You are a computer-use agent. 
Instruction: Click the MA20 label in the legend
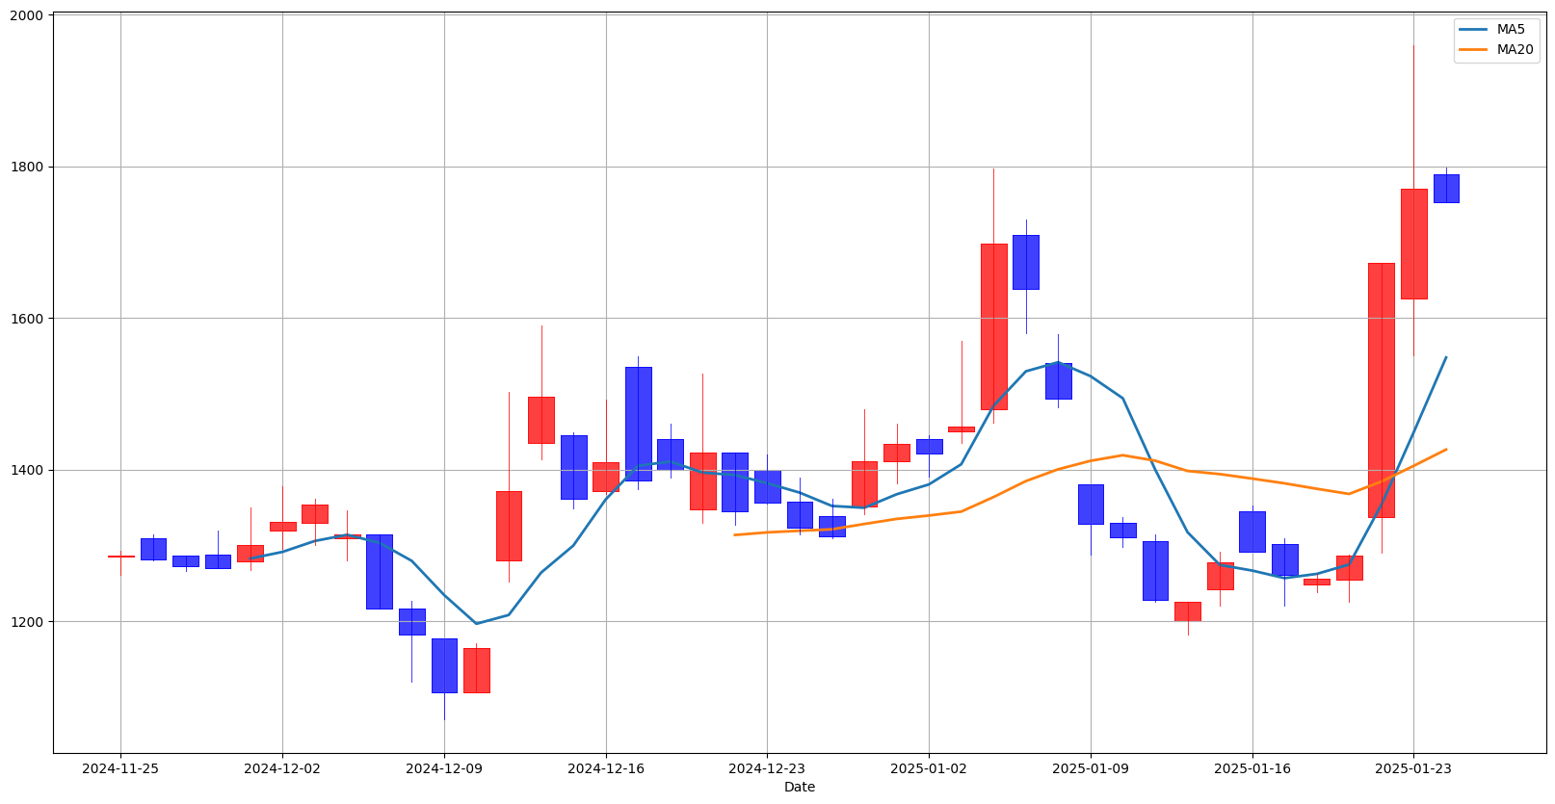(1515, 49)
